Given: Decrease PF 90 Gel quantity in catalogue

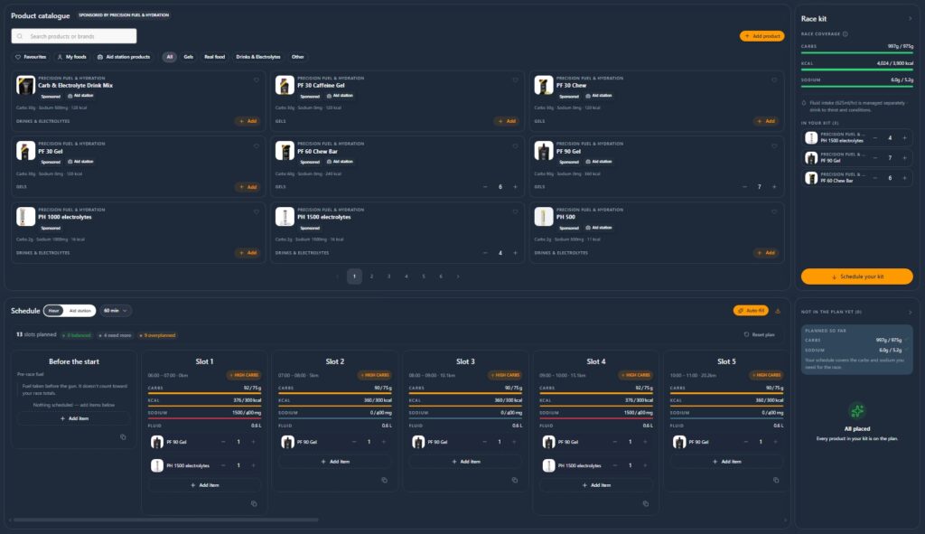Looking at the screenshot, I should [744, 187].
